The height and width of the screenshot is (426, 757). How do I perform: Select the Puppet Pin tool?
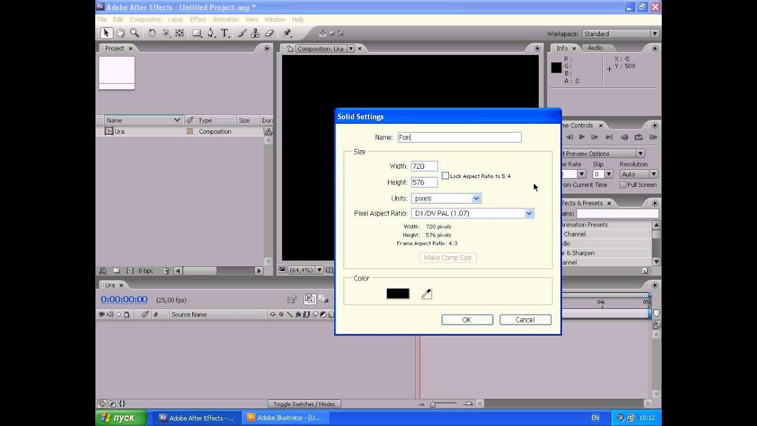click(x=287, y=33)
